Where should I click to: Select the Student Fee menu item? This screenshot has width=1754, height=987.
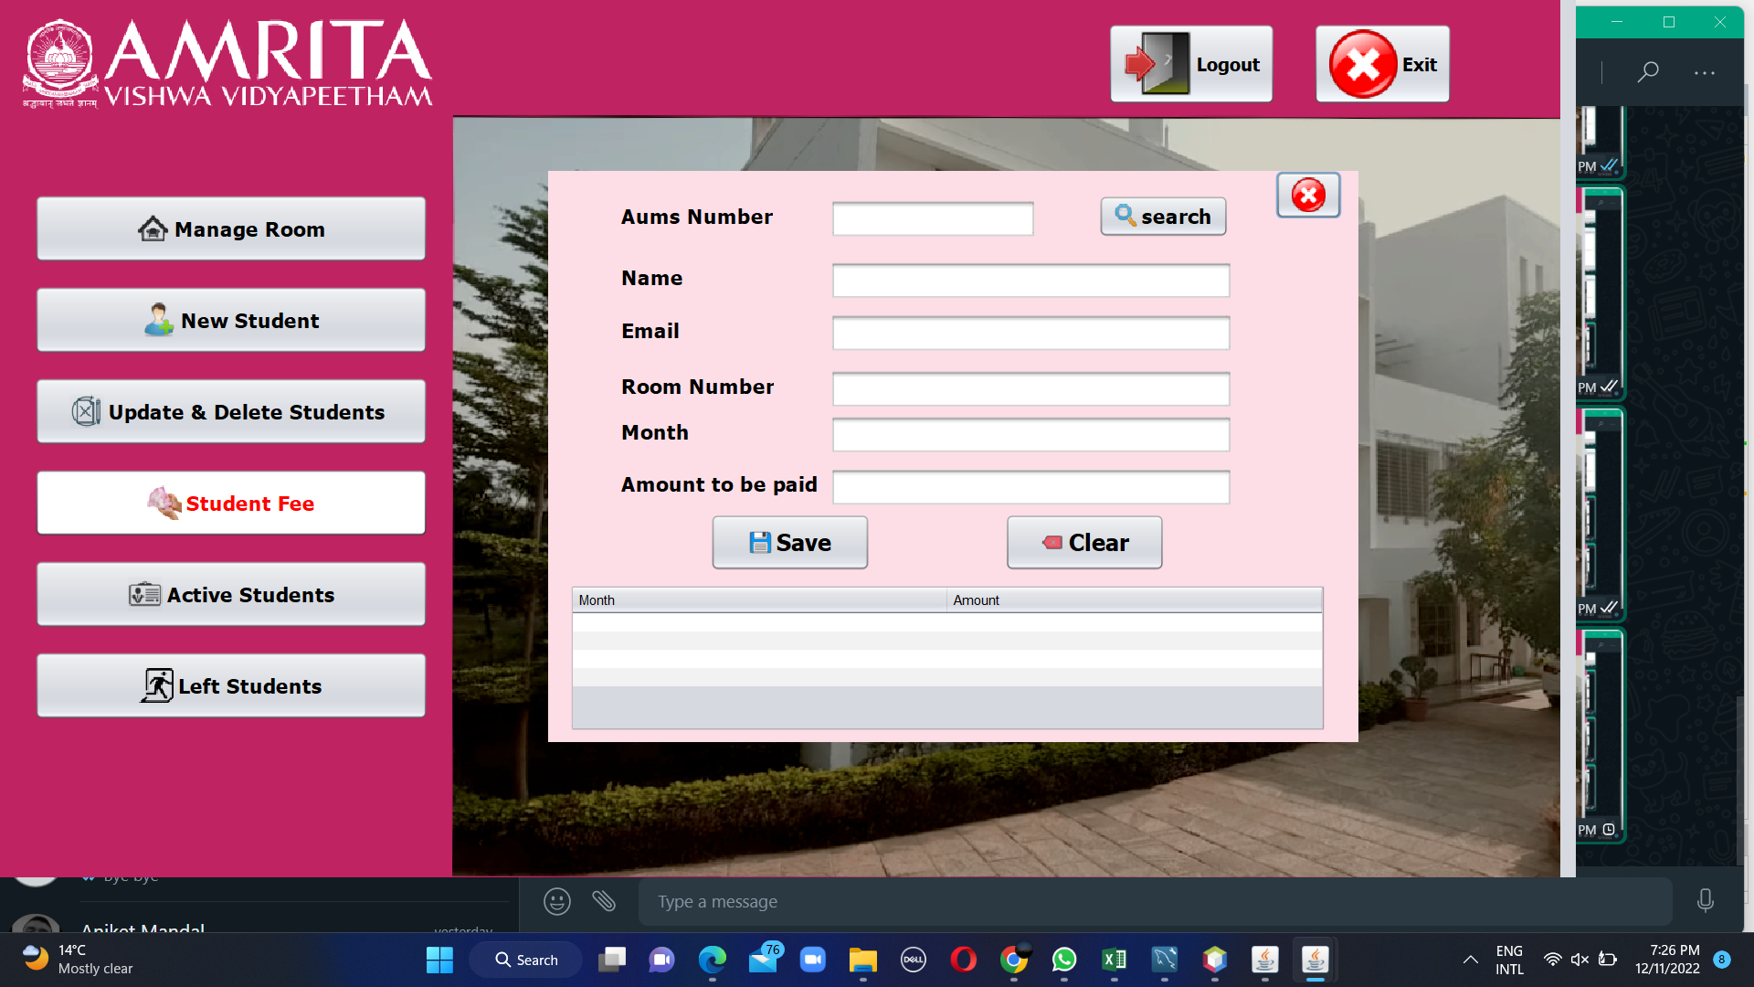click(231, 504)
